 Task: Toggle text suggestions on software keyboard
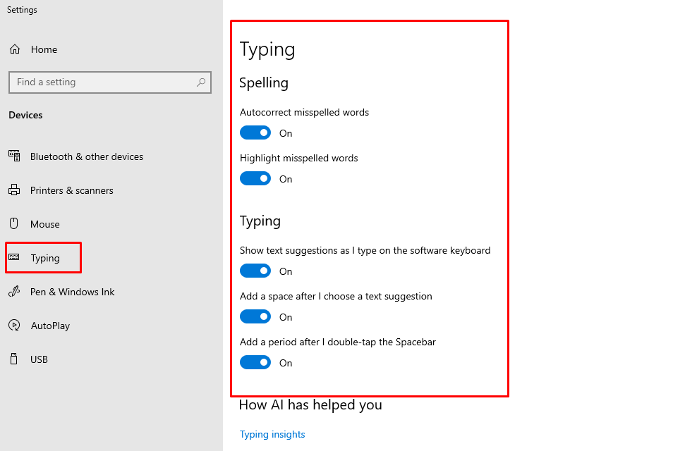click(x=255, y=271)
